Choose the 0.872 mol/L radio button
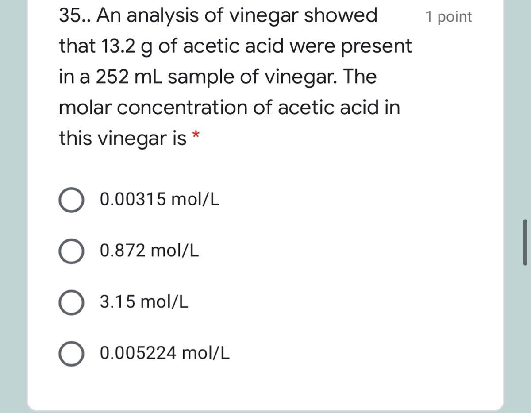The image size is (531, 413). [71, 251]
